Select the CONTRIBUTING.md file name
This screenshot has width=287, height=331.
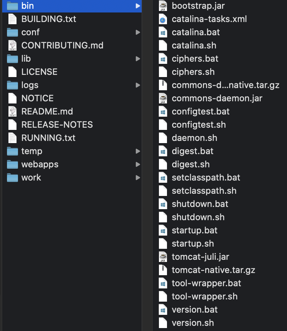[62, 46]
